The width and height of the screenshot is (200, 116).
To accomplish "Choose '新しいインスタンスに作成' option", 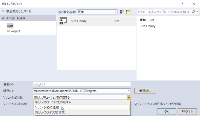I will (x=50, y=113).
